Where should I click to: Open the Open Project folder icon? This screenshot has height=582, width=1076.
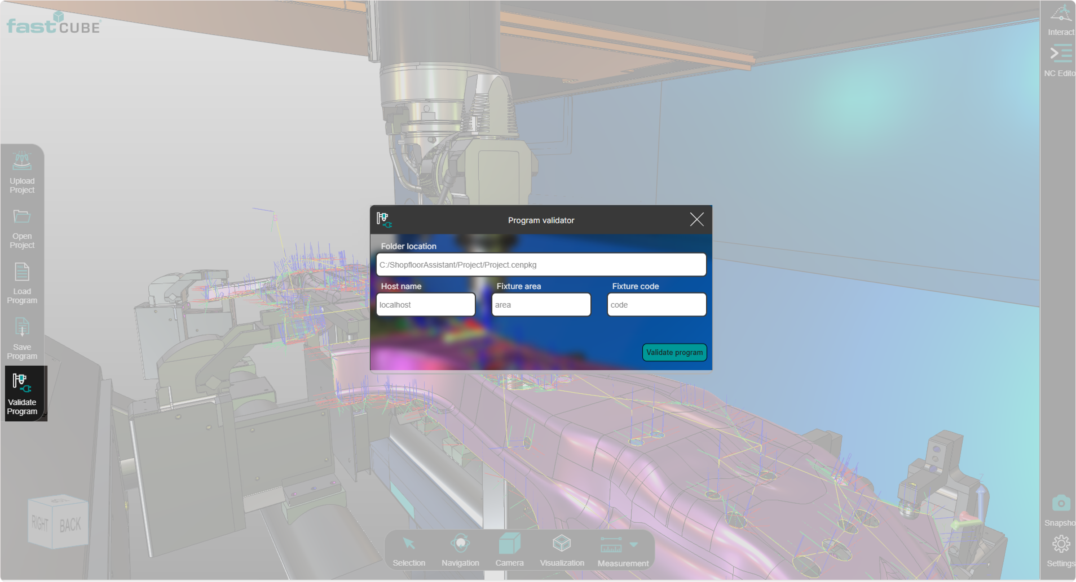click(22, 217)
